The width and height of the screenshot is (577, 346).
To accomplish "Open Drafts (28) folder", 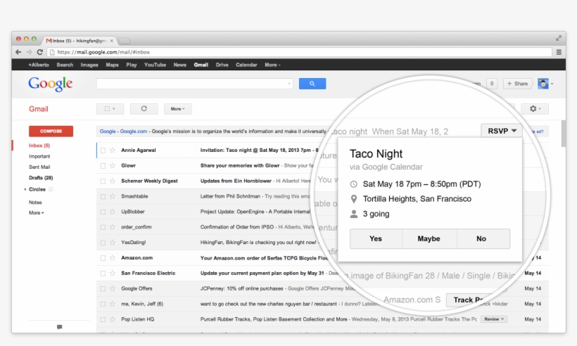I will pos(41,178).
